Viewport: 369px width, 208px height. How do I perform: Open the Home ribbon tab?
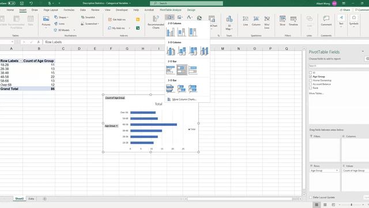click(10, 10)
